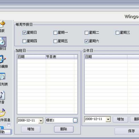Check the 星期四 checkbox
Screen dimensions: 139x139
pyautogui.click(x=24, y=41)
